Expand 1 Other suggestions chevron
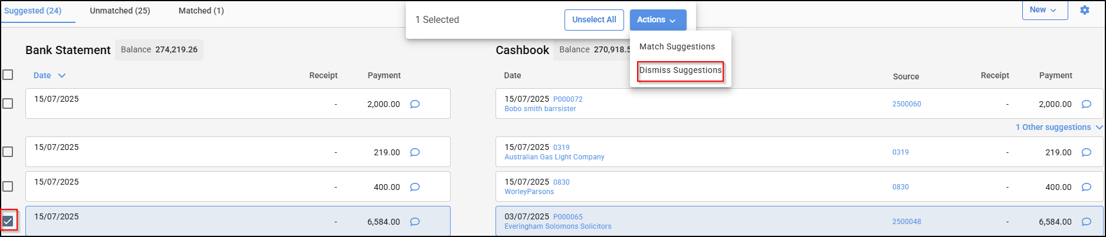 tap(1099, 127)
